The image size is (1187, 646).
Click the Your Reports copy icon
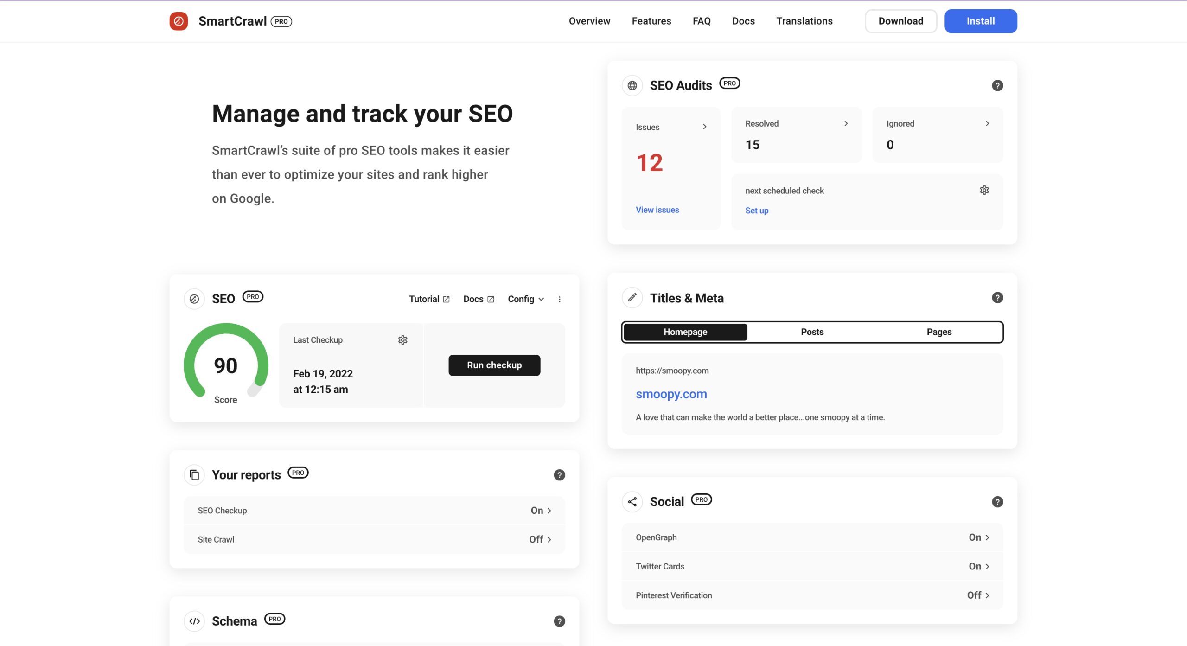pyautogui.click(x=194, y=475)
